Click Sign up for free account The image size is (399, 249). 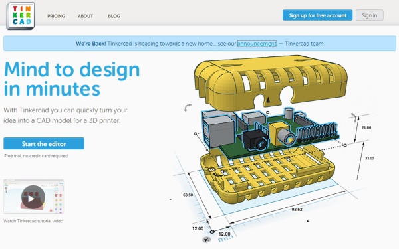click(317, 15)
